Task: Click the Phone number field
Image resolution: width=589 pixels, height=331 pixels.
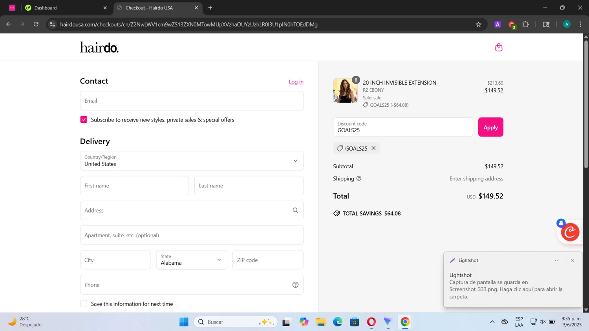Action: coord(192,285)
